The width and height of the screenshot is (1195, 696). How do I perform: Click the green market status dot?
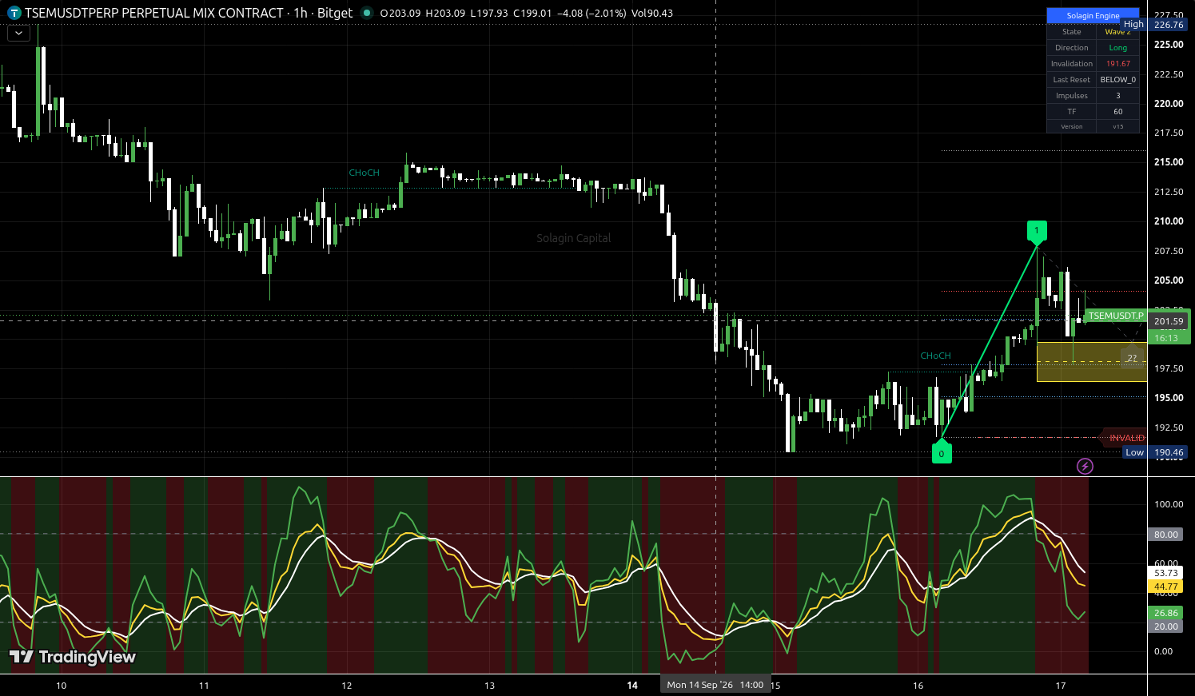coord(367,13)
